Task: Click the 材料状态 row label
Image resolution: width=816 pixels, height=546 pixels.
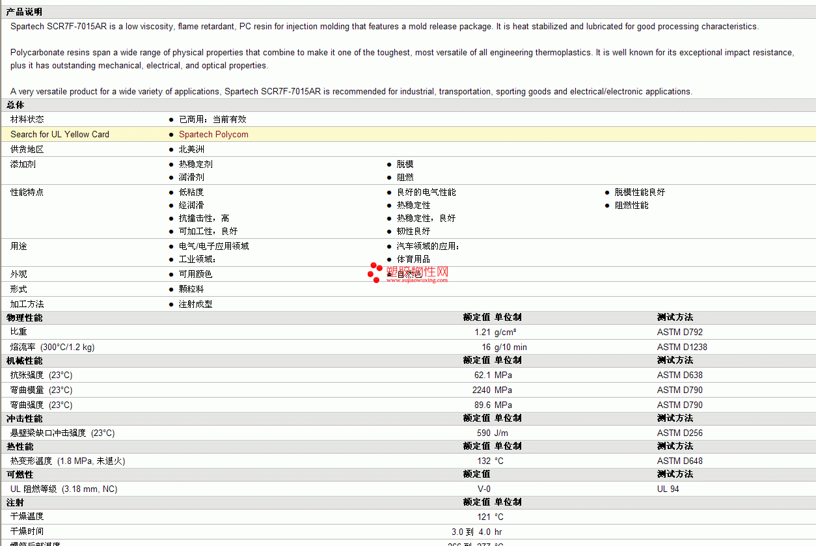Action: [27, 119]
